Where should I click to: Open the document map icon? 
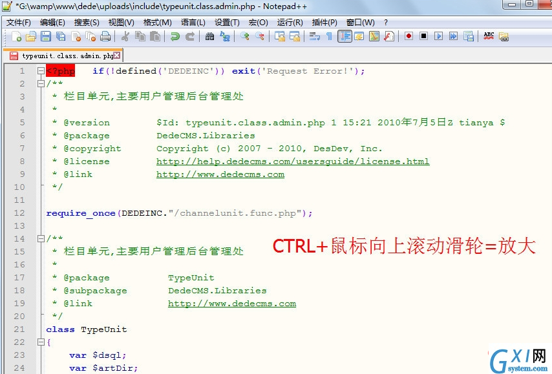[x=374, y=36]
